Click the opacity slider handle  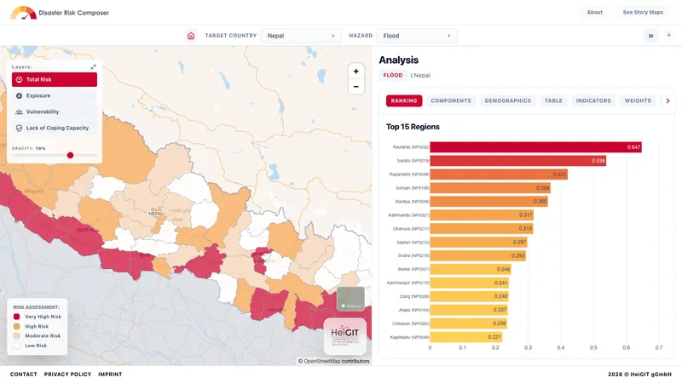(70, 156)
